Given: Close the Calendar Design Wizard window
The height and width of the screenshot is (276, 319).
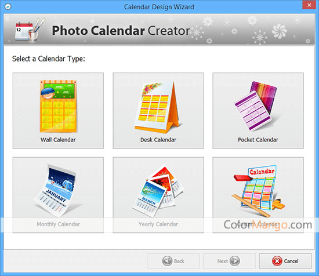Looking at the screenshot, I should pos(309,5).
